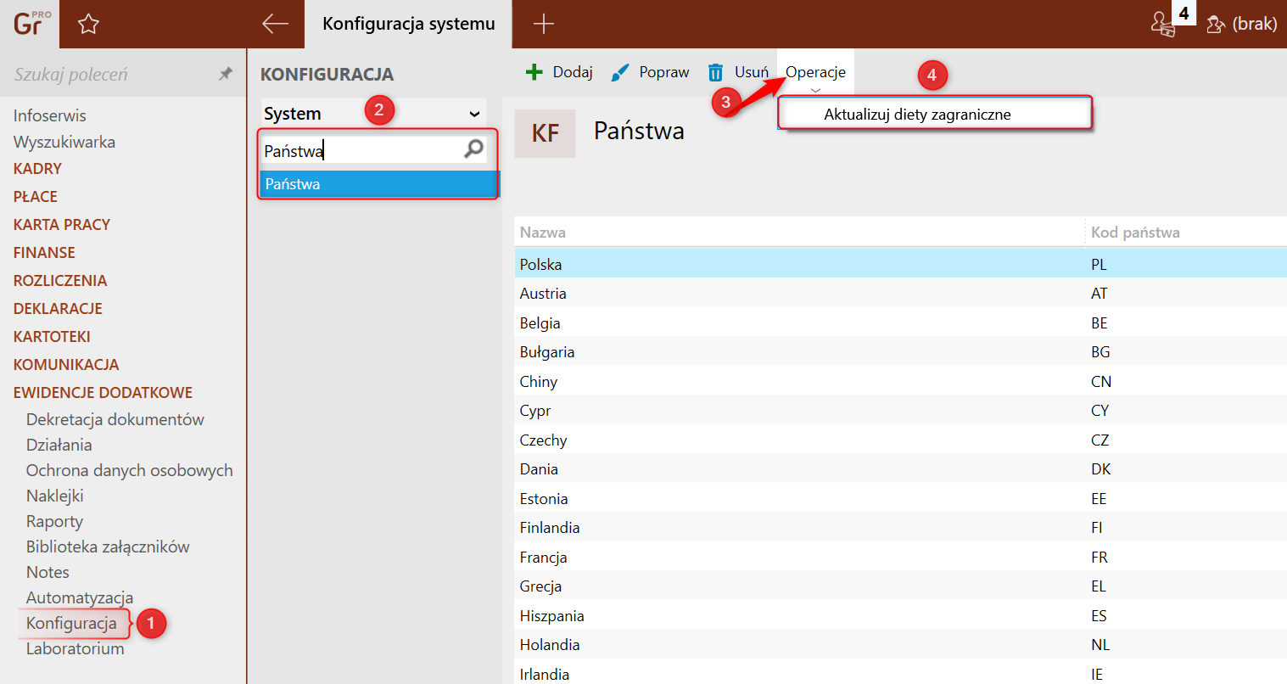Select the Belgia row
This screenshot has width=1287, height=684.
(900, 322)
